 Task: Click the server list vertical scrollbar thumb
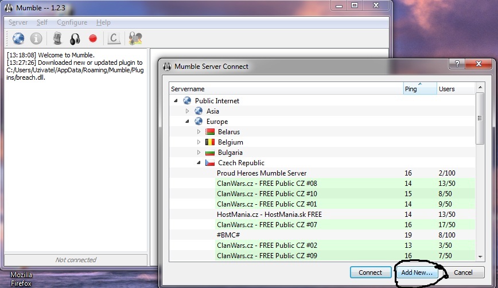click(480, 118)
